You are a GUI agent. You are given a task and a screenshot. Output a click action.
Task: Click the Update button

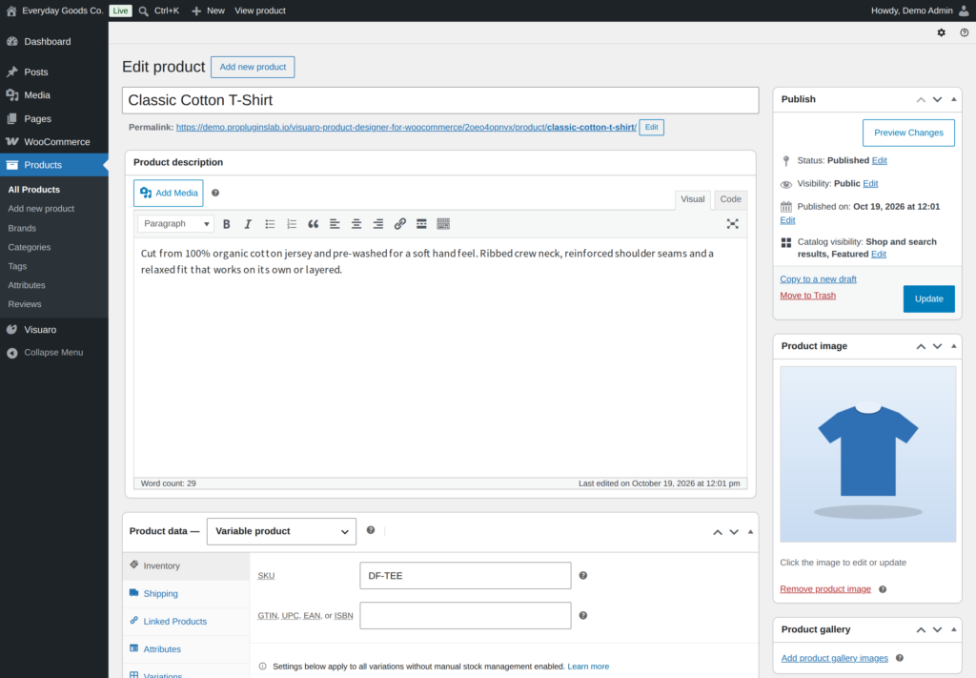tap(928, 298)
